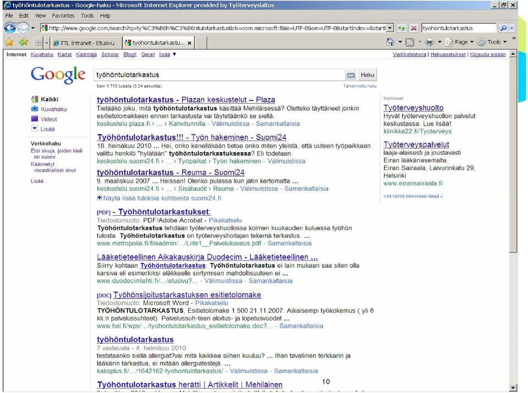
Task: Click the on-screen keyboard icon in Google search box
Action: (350, 75)
